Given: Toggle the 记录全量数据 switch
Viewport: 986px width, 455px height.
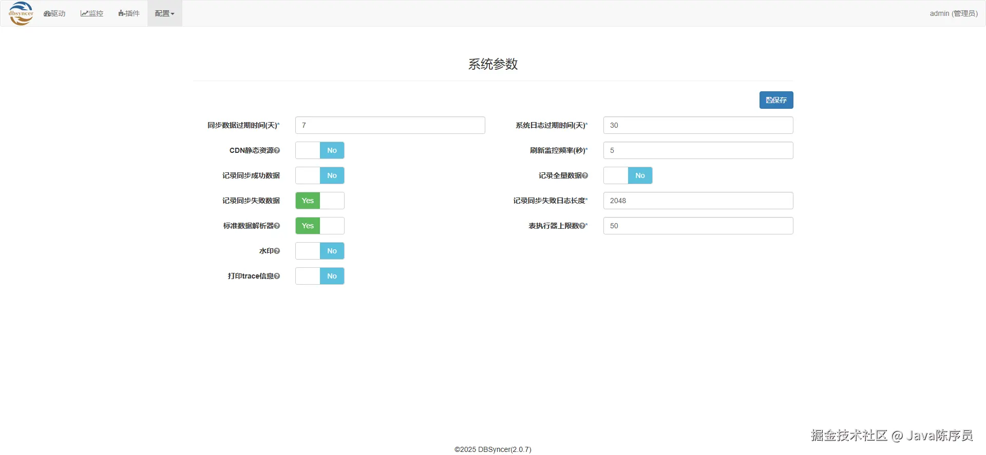Looking at the screenshot, I should click(x=628, y=175).
